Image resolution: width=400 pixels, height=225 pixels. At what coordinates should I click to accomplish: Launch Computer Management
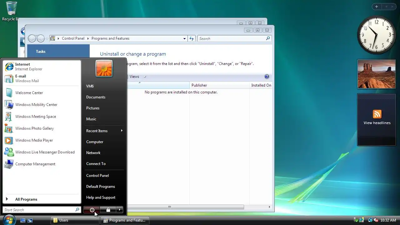42,164
